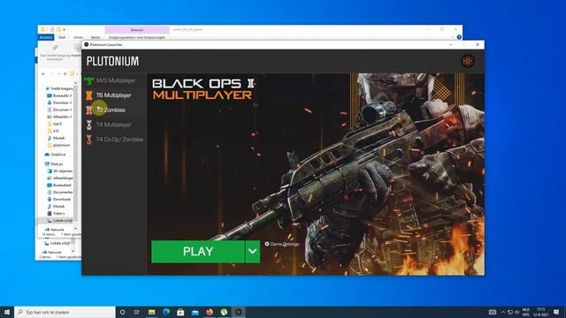The image size is (566, 318).
Task: Click the touch keyboard tray icon
Action: pos(493,312)
